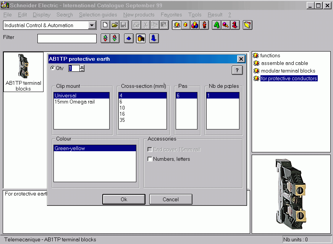
Task: Click the dialog's question mark help button
Action: [x=237, y=70]
